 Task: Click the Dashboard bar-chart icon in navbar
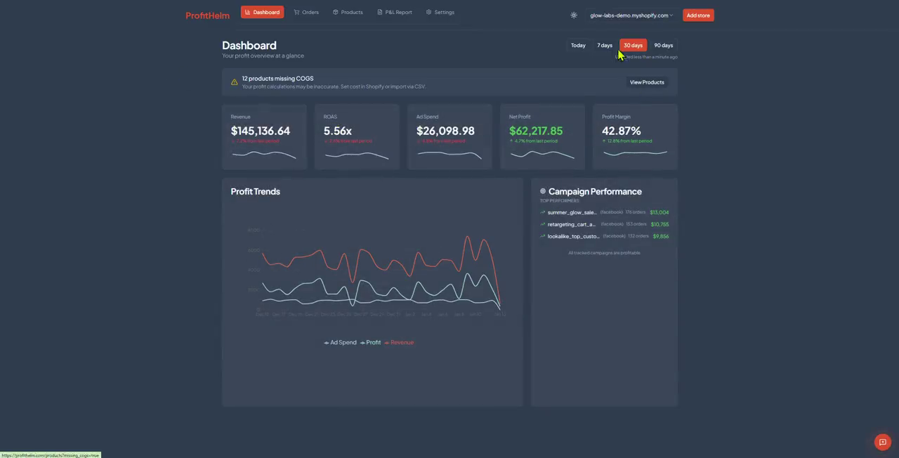point(248,12)
